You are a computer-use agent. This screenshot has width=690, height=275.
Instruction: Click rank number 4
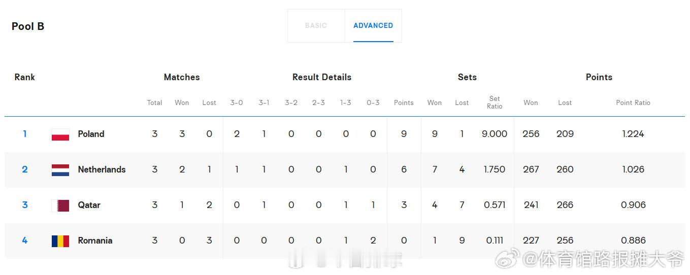pyautogui.click(x=24, y=240)
